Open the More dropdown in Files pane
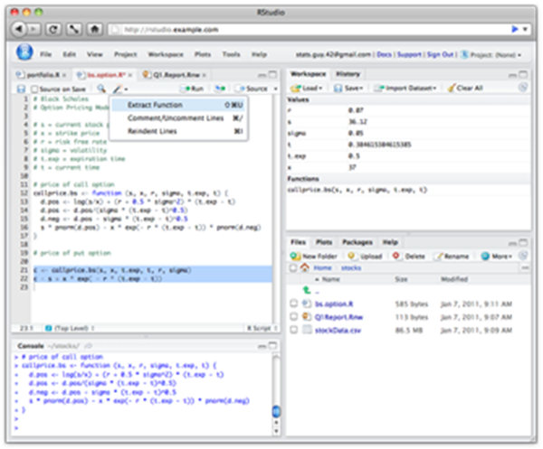543x449 pixels. coord(497,257)
